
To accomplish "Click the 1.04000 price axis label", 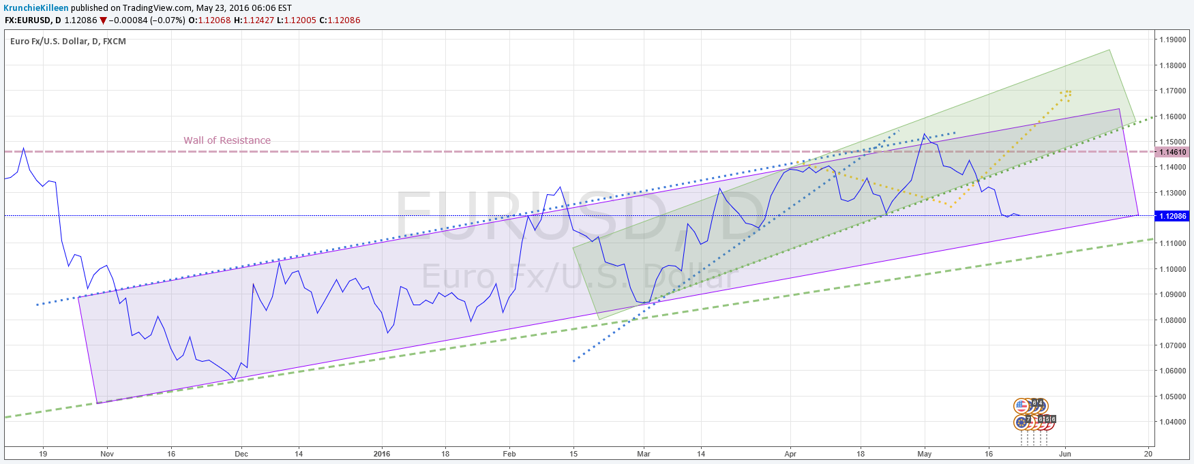I will point(1173,422).
